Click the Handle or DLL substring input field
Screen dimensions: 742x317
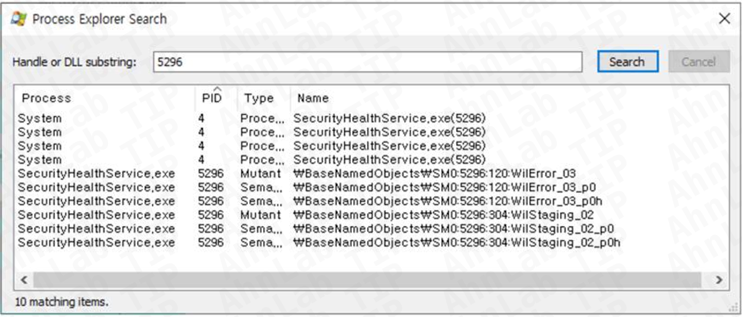coord(367,62)
